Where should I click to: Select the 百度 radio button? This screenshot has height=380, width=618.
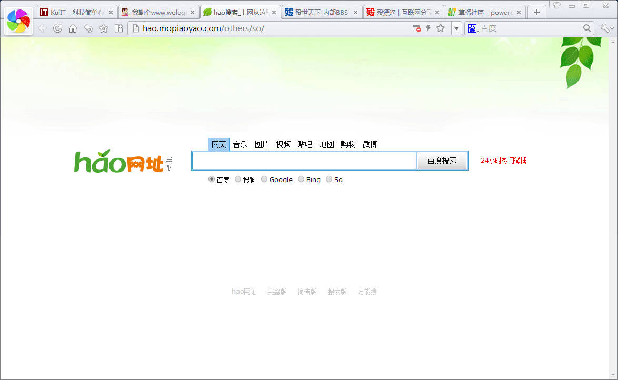pos(212,179)
